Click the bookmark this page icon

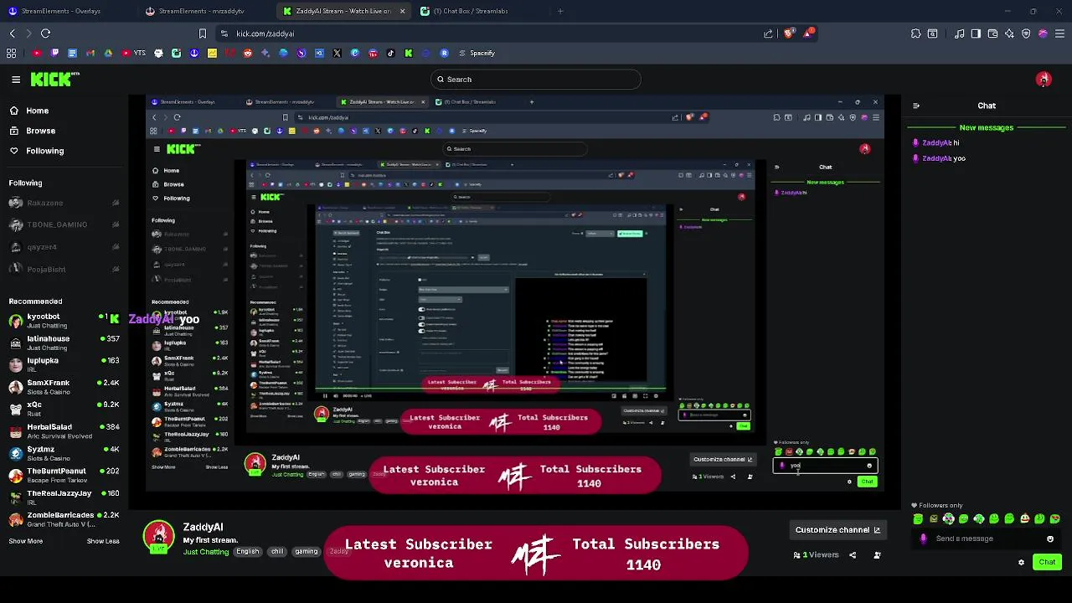(202, 33)
